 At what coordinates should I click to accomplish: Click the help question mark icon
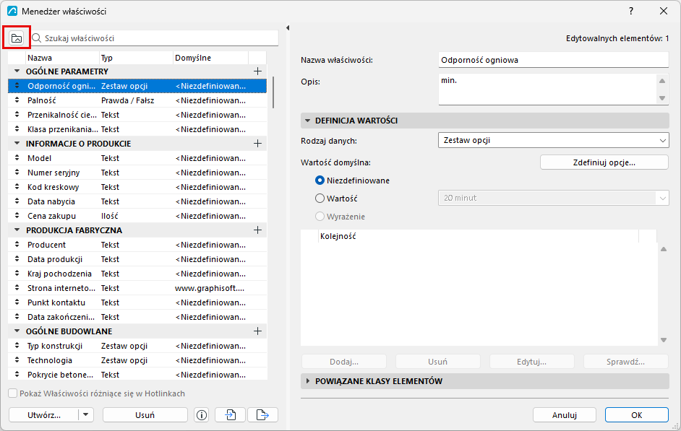[x=630, y=12]
